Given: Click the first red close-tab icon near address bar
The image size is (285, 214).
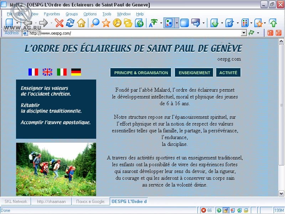Looking at the screenshot, I should coord(270,33).
